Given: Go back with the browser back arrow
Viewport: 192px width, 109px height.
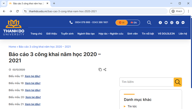Looking at the screenshot, I should point(4,11).
